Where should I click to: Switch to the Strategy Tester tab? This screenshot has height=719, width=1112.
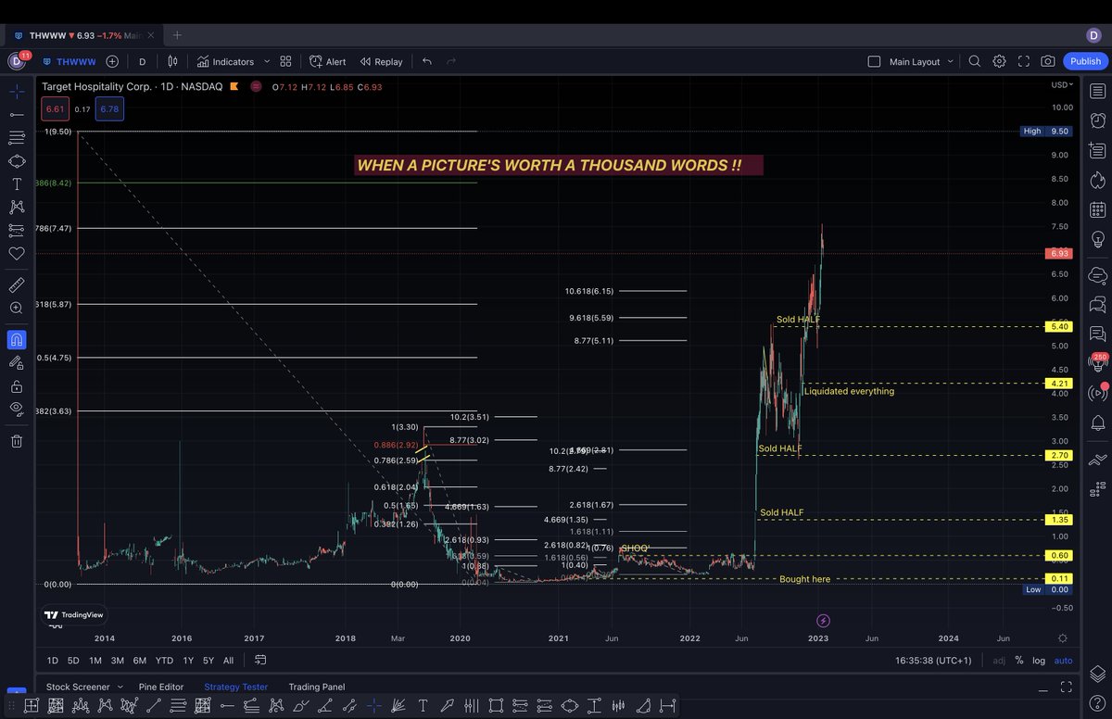[x=235, y=687]
